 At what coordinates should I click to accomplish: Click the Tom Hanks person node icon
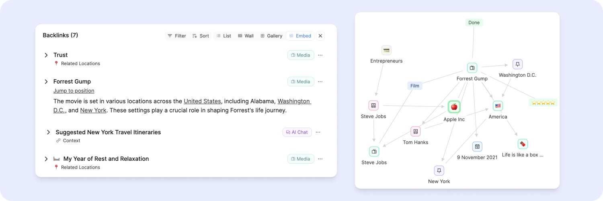(416, 131)
